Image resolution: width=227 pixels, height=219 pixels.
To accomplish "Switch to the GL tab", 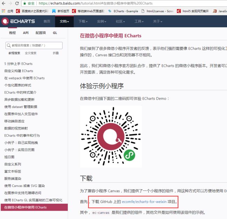I will click(x=55, y=33).
